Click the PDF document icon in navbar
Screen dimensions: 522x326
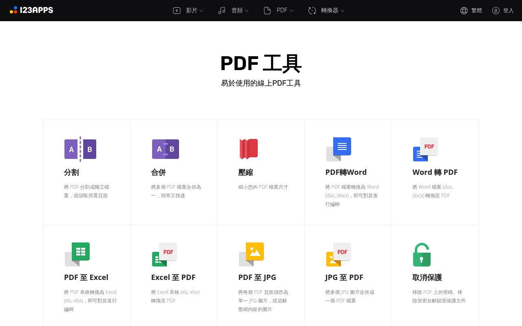click(x=267, y=11)
